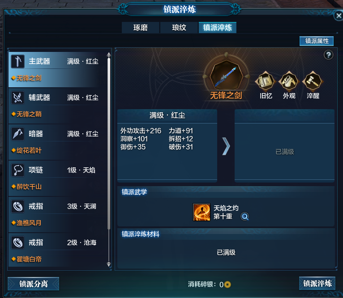Switch to the 琅纹 tab

(x=179, y=28)
